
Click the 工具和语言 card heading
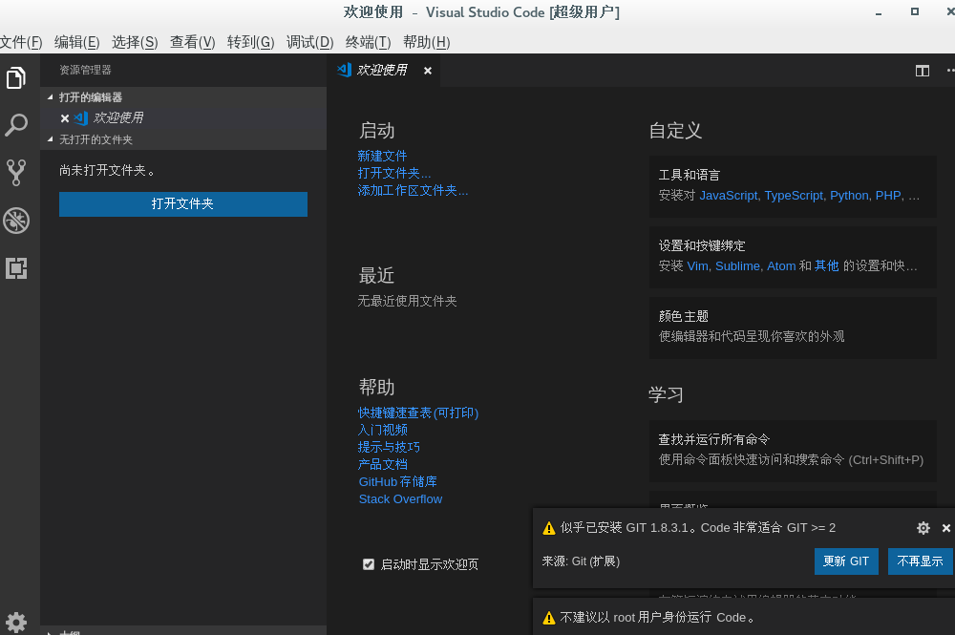tap(690, 176)
